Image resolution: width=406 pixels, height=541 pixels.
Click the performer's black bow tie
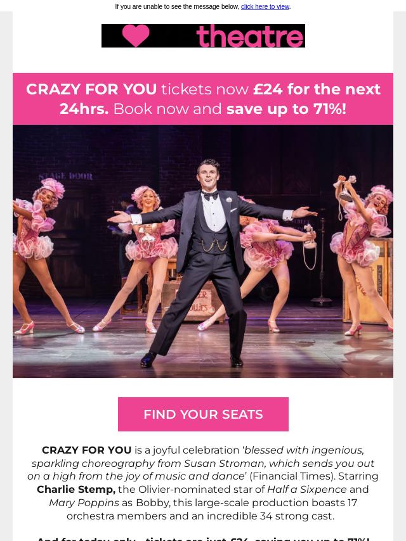tap(211, 196)
